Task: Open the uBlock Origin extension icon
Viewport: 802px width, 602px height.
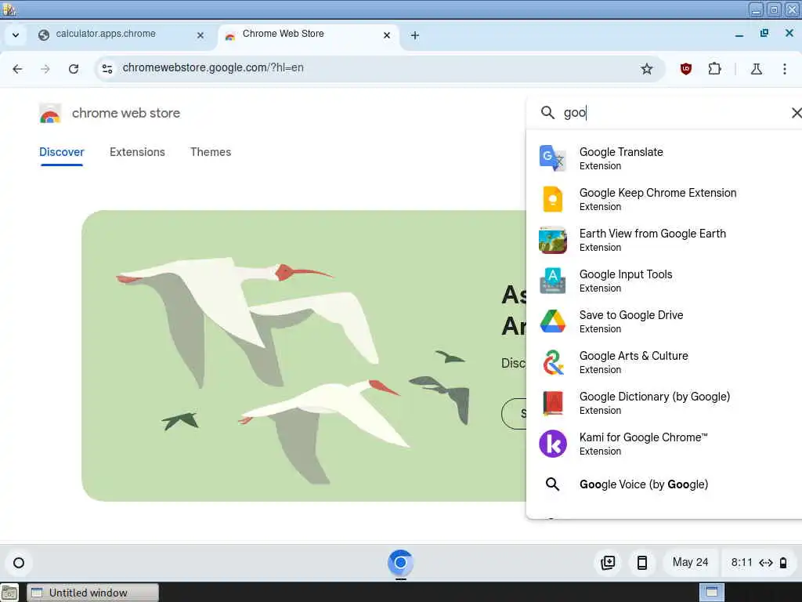Action: click(686, 69)
